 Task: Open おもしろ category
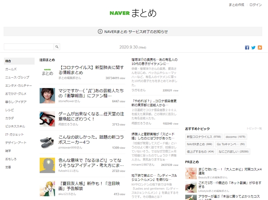(11, 159)
